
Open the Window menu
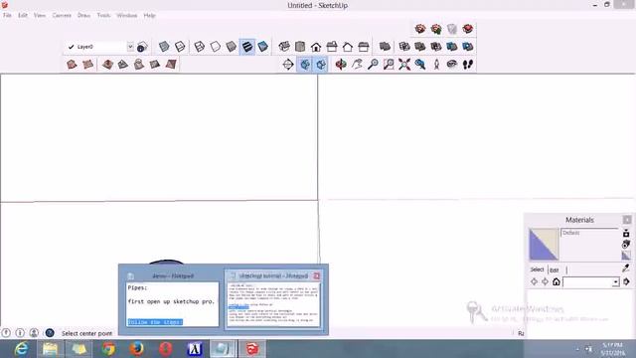tap(127, 15)
